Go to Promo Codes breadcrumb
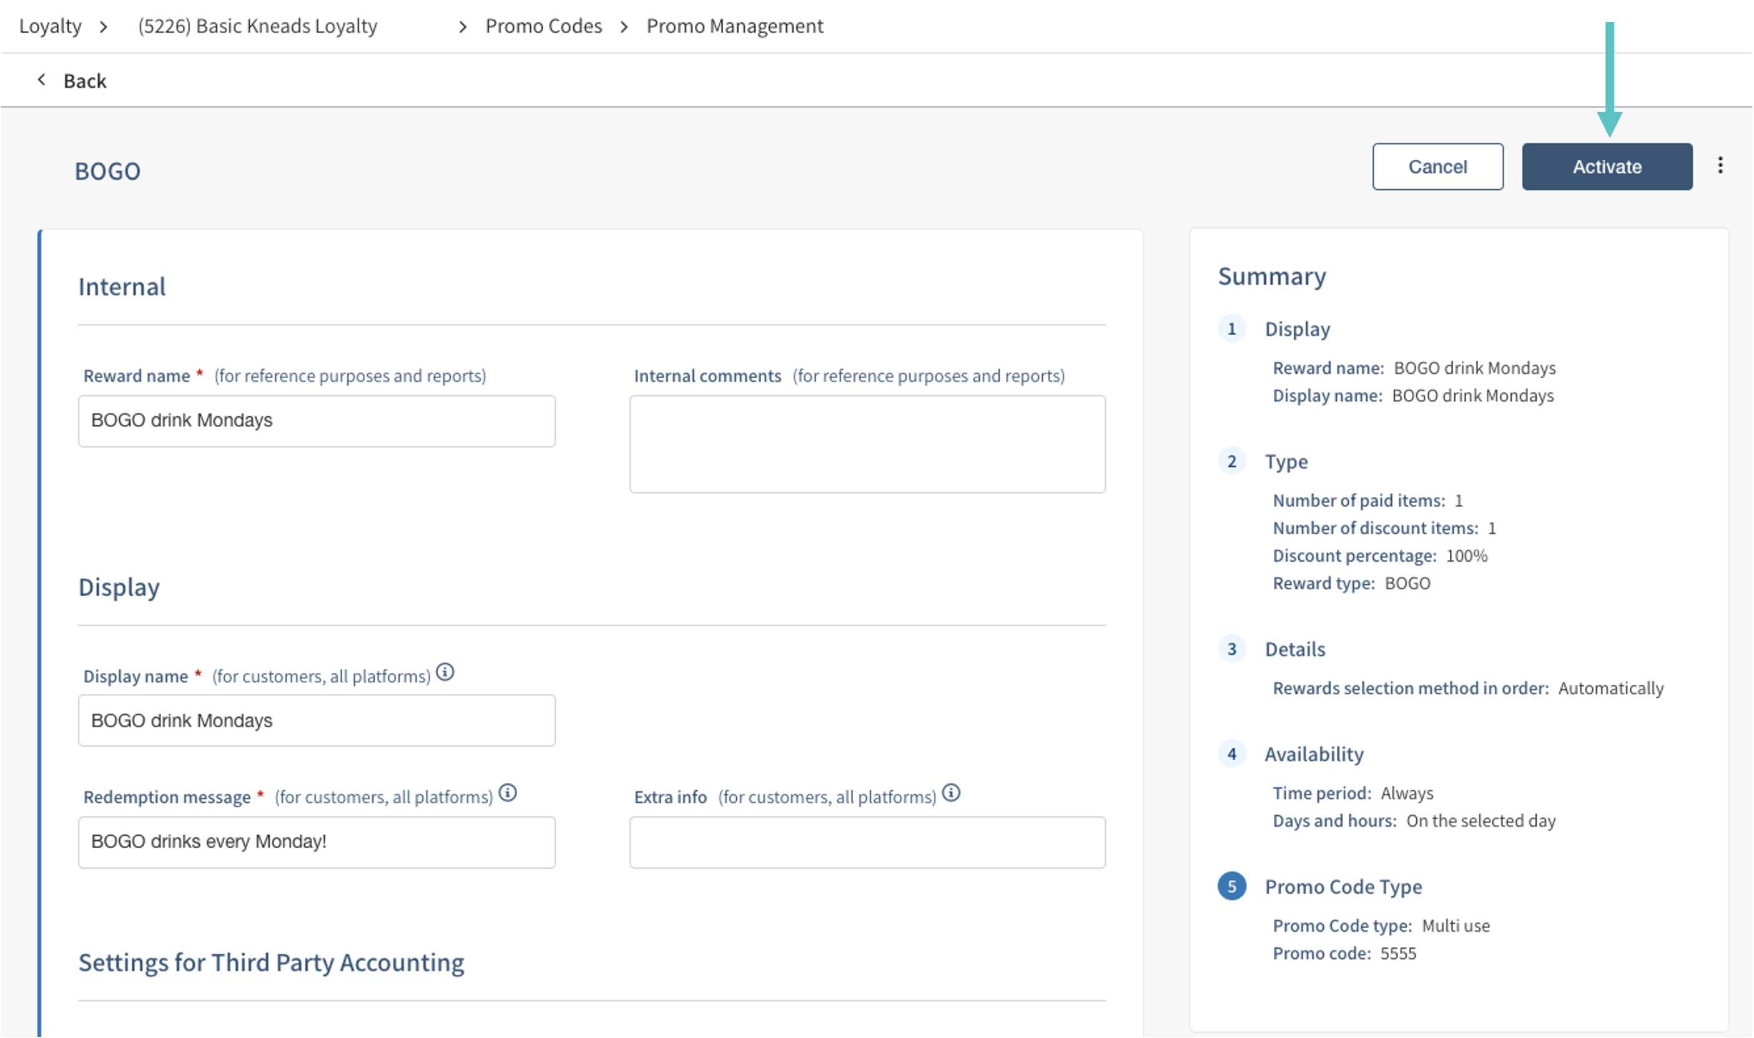Screen dimensions: 1754x1038 point(544,27)
